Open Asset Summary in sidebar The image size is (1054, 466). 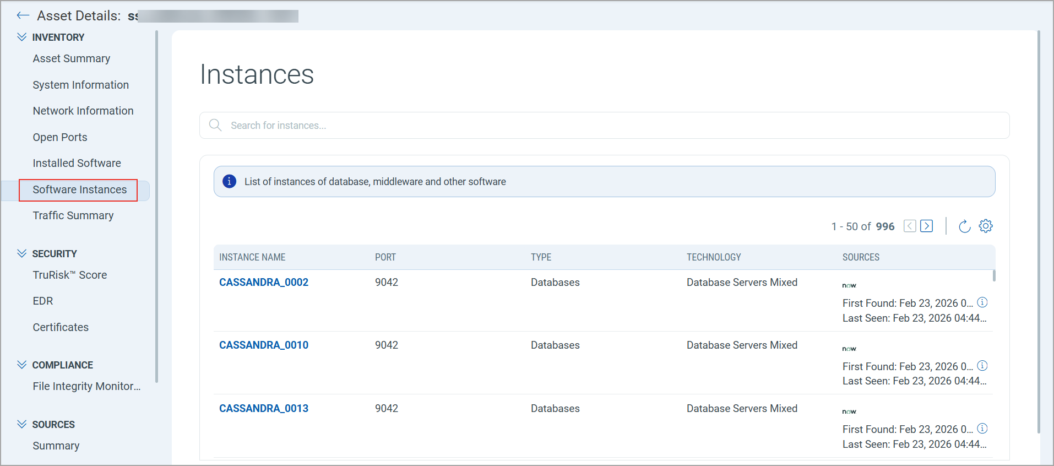72,58
